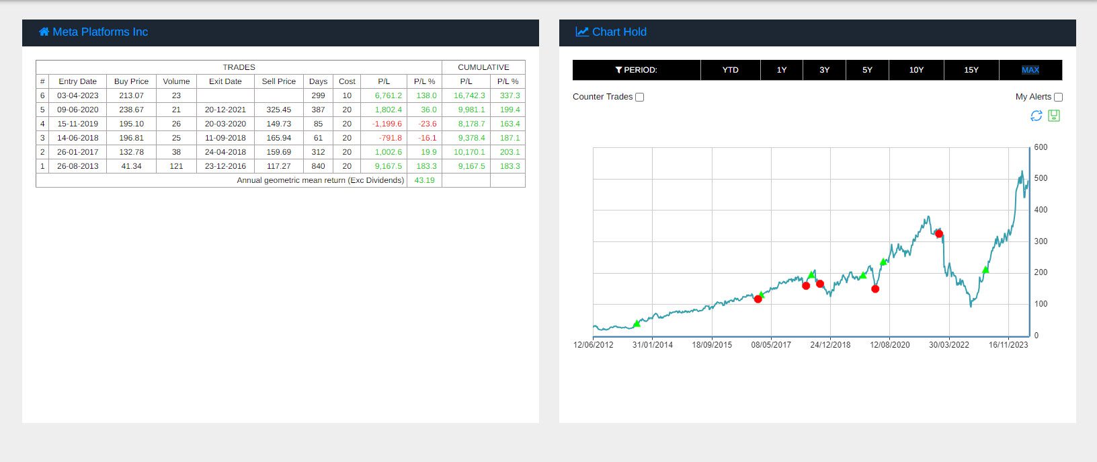This screenshot has width=1097, height=462.
Task: Save the chart using the green disk icon
Action: (1054, 116)
